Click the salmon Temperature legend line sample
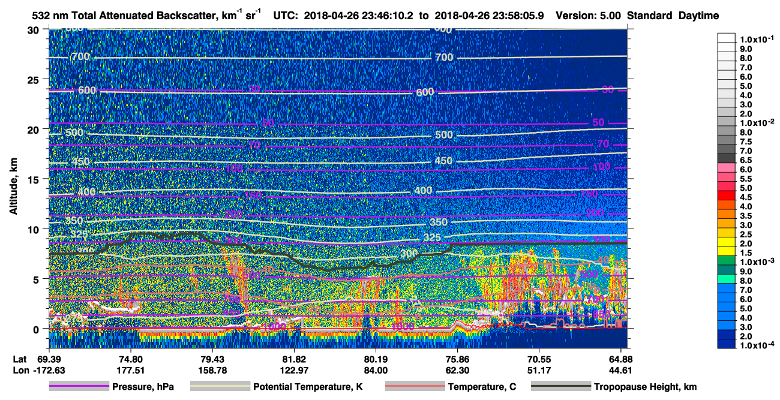780x400 pixels. 415,387
